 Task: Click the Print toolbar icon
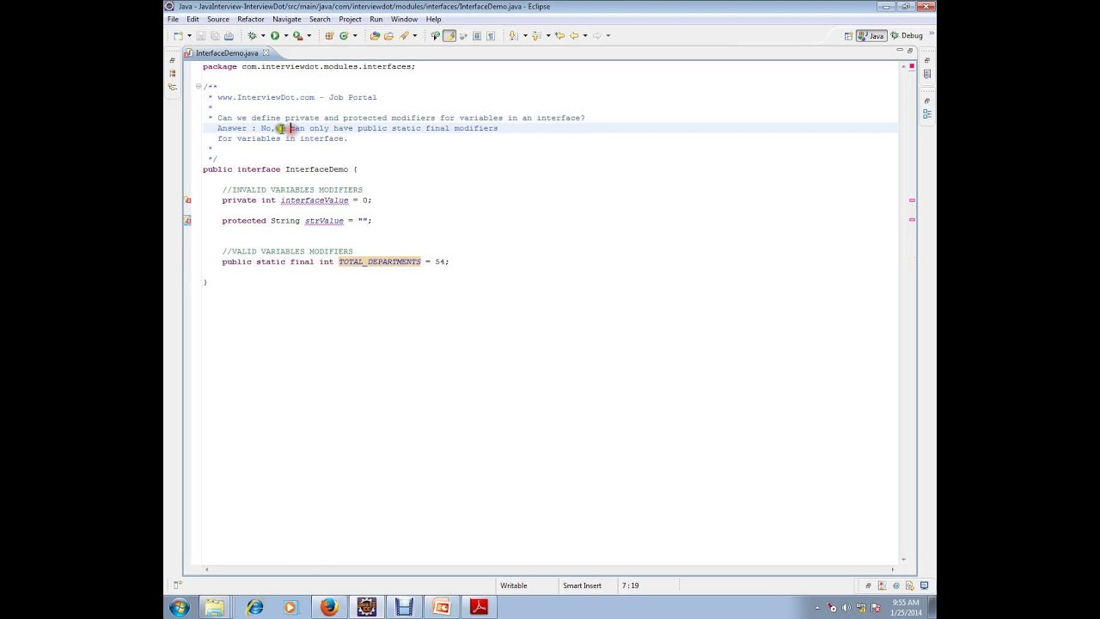click(x=229, y=35)
